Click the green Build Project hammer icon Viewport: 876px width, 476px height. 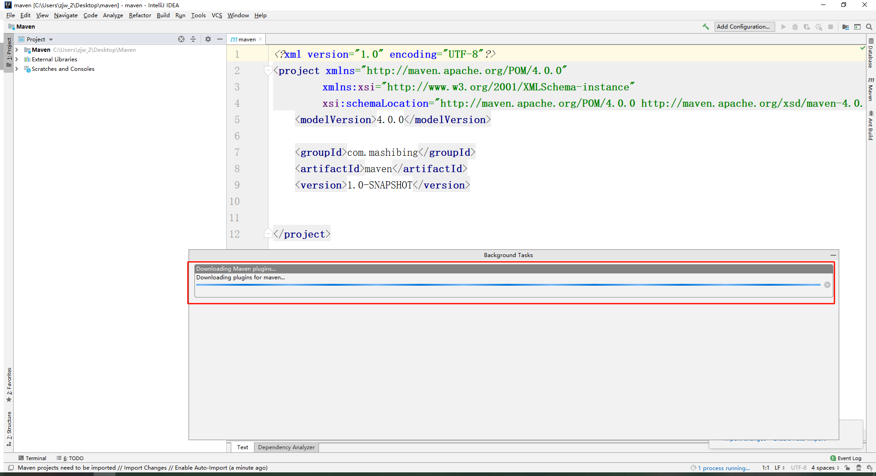[x=706, y=27]
